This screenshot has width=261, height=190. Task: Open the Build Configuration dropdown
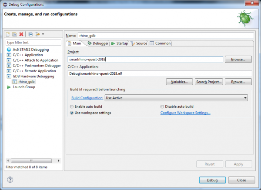[x=176, y=98]
